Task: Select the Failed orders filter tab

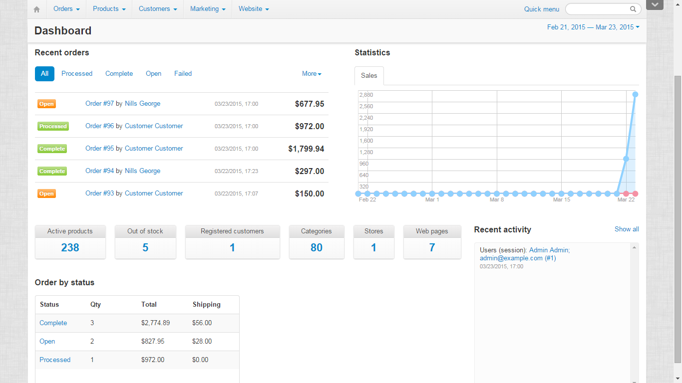Action: [x=183, y=74]
